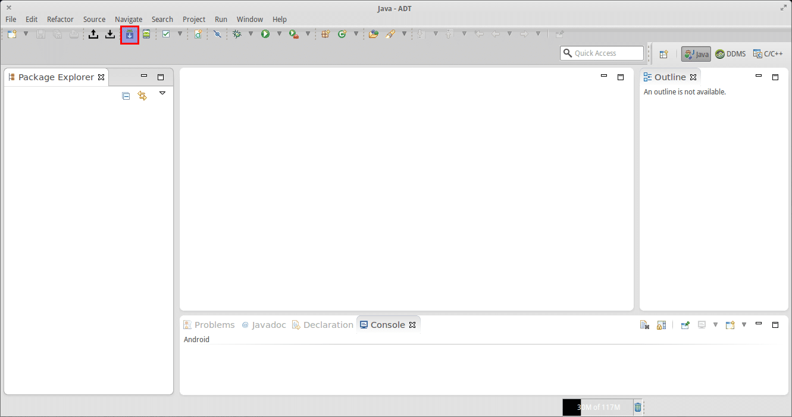The height and width of the screenshot is (417, 792).
Task: Open the Project menu
Action: [194, 20]
